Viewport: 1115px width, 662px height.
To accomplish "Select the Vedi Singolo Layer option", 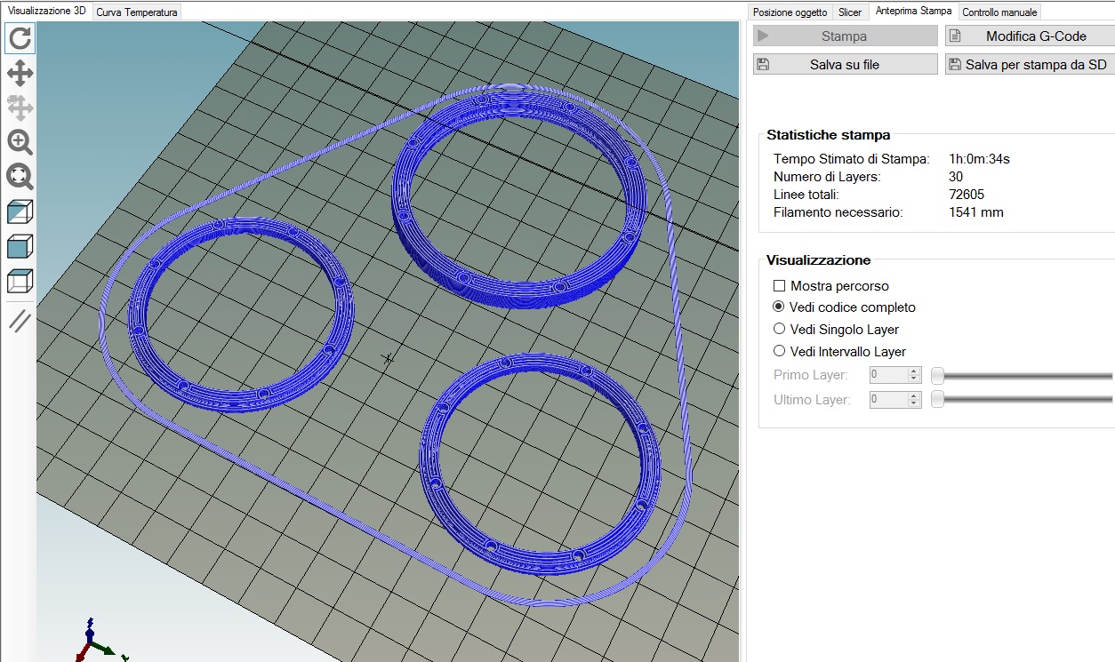I will [x=780, y=330].
